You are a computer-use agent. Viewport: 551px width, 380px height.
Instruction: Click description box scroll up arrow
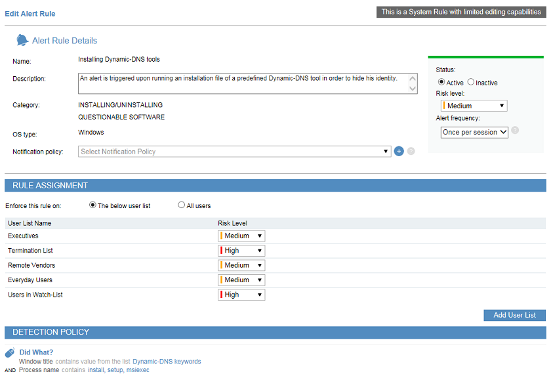click(x=412, y=78)
